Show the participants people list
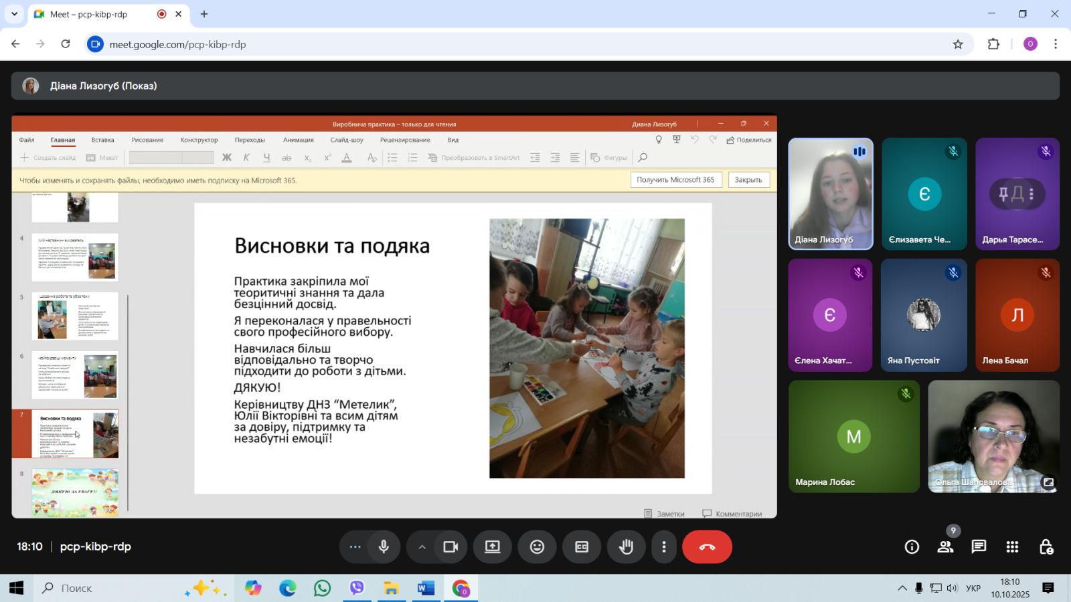The image size is (1071, 602). pos(945,547)
